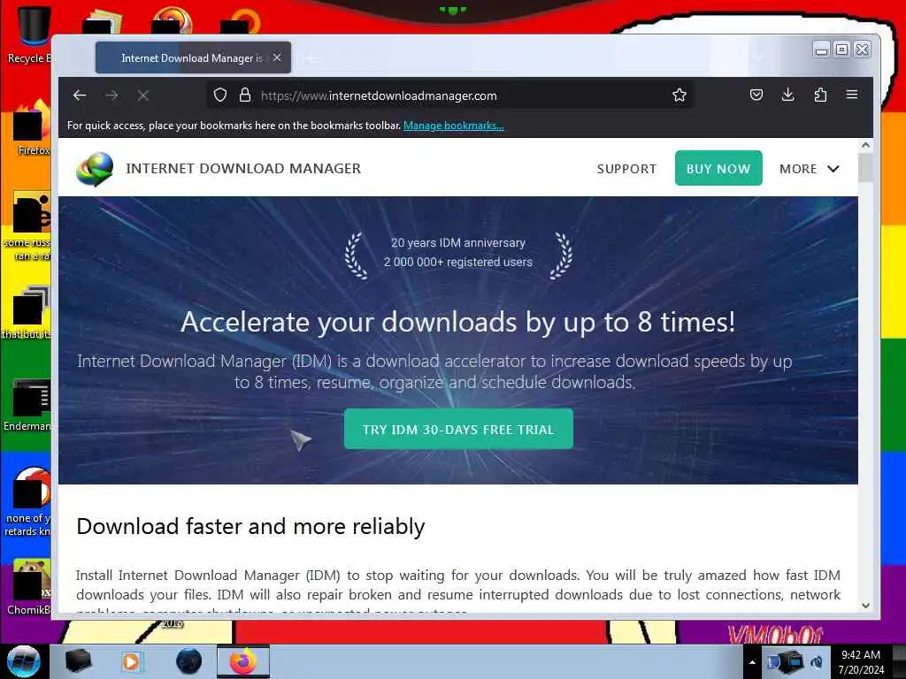Open the tracking protection shield icon
This screenshot has width=906, height=679.
pos(220,95)
